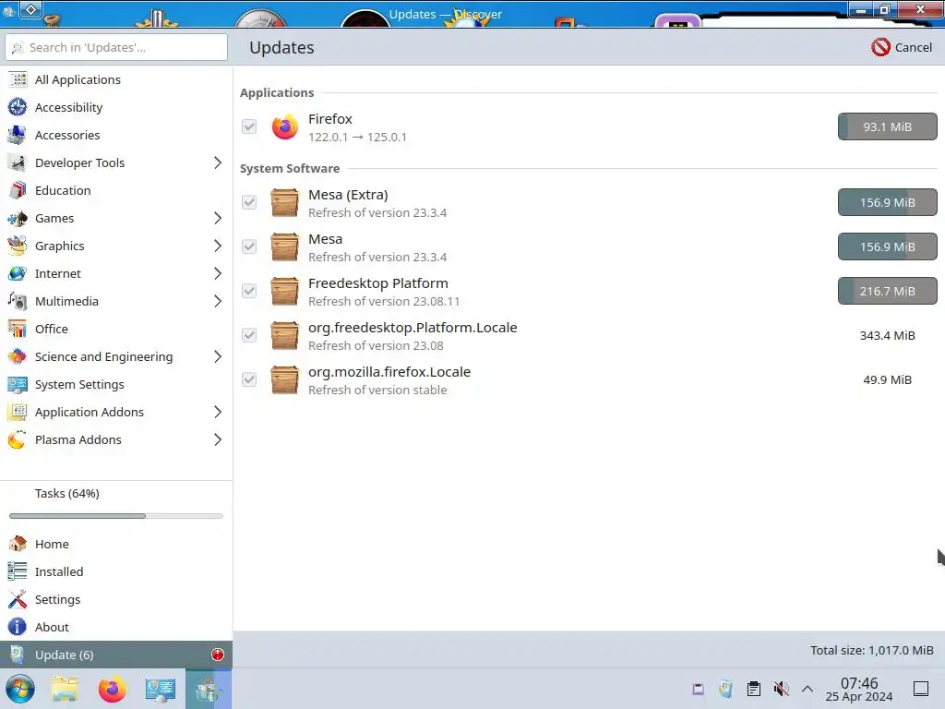Click the Accessibility category icon

[18, 107]
